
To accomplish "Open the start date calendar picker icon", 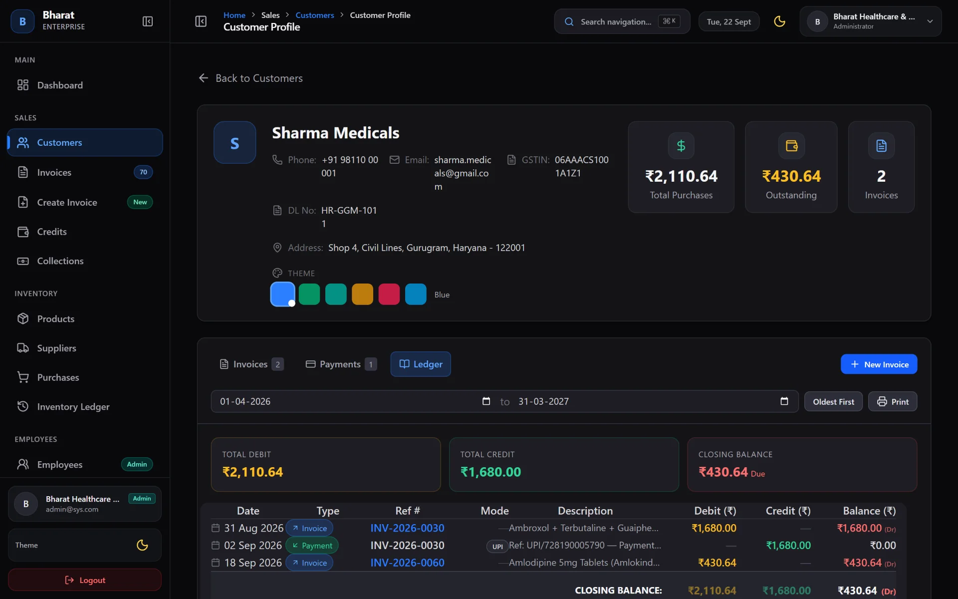I will pyautogui.click(x=486, y=401).
